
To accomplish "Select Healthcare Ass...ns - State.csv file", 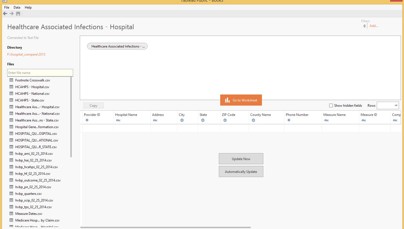I will click(37, 120).
